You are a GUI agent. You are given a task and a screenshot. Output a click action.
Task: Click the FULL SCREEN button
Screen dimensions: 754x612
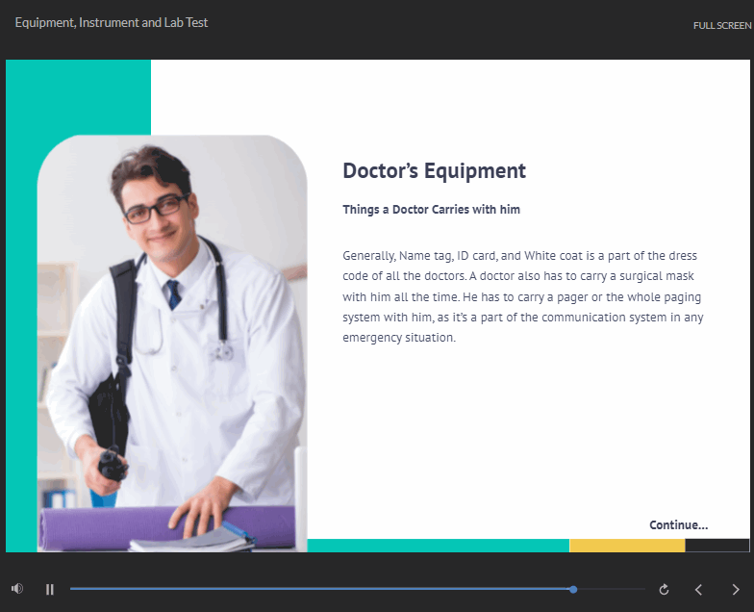pos(721,25)
